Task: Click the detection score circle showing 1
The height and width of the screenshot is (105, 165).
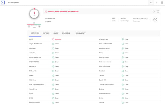Action: pyautogui.click(x=34, y=14)
